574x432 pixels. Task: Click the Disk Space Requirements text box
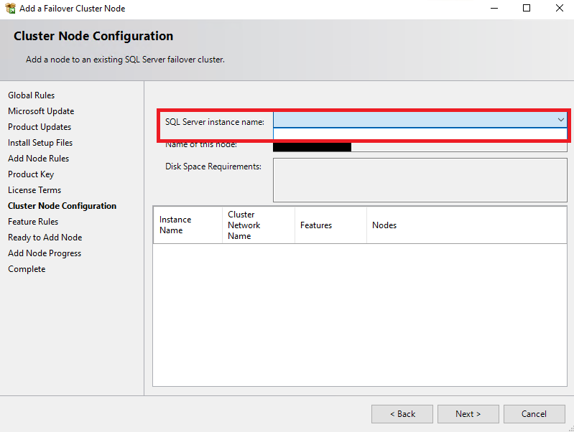point(420,180)
